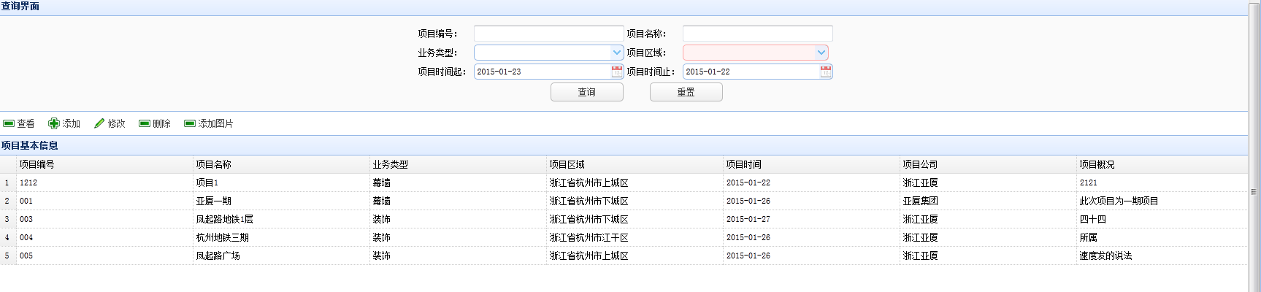Open calendar picker for 项目时间起
The height and width of the screenshot is (292, 1261).
tap(617, 72)
